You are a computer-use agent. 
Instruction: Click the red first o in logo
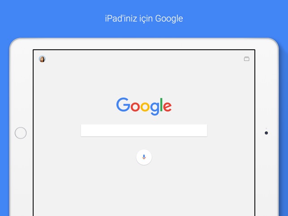tap(135, 107)
